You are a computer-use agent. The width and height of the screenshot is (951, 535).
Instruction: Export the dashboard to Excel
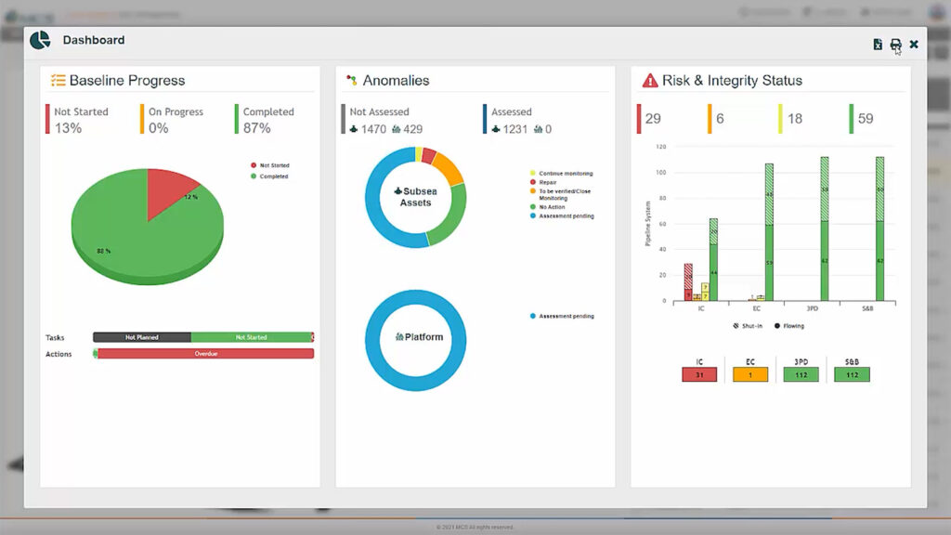point(878,45)
